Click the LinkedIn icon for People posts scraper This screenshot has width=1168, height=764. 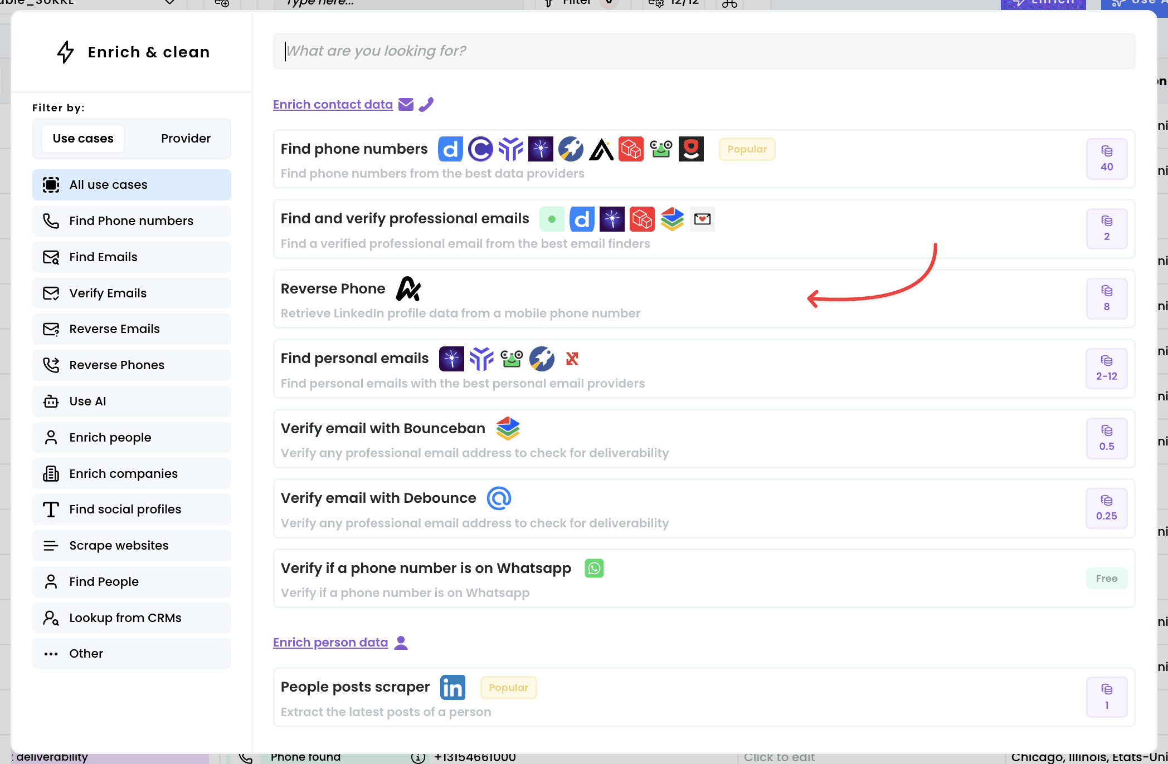point(452,687)
